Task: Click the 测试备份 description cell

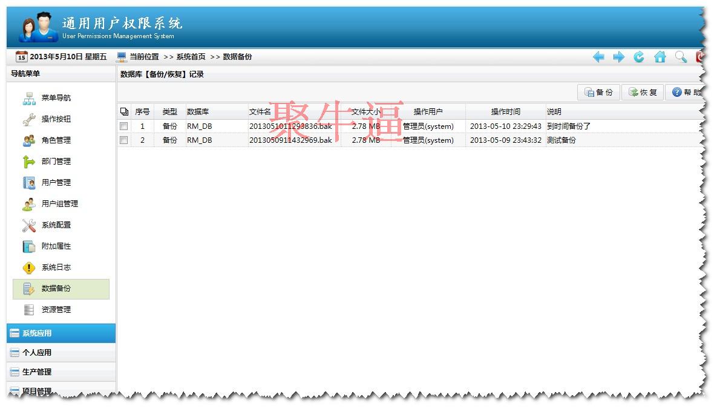Action: [x=561, y=140]
